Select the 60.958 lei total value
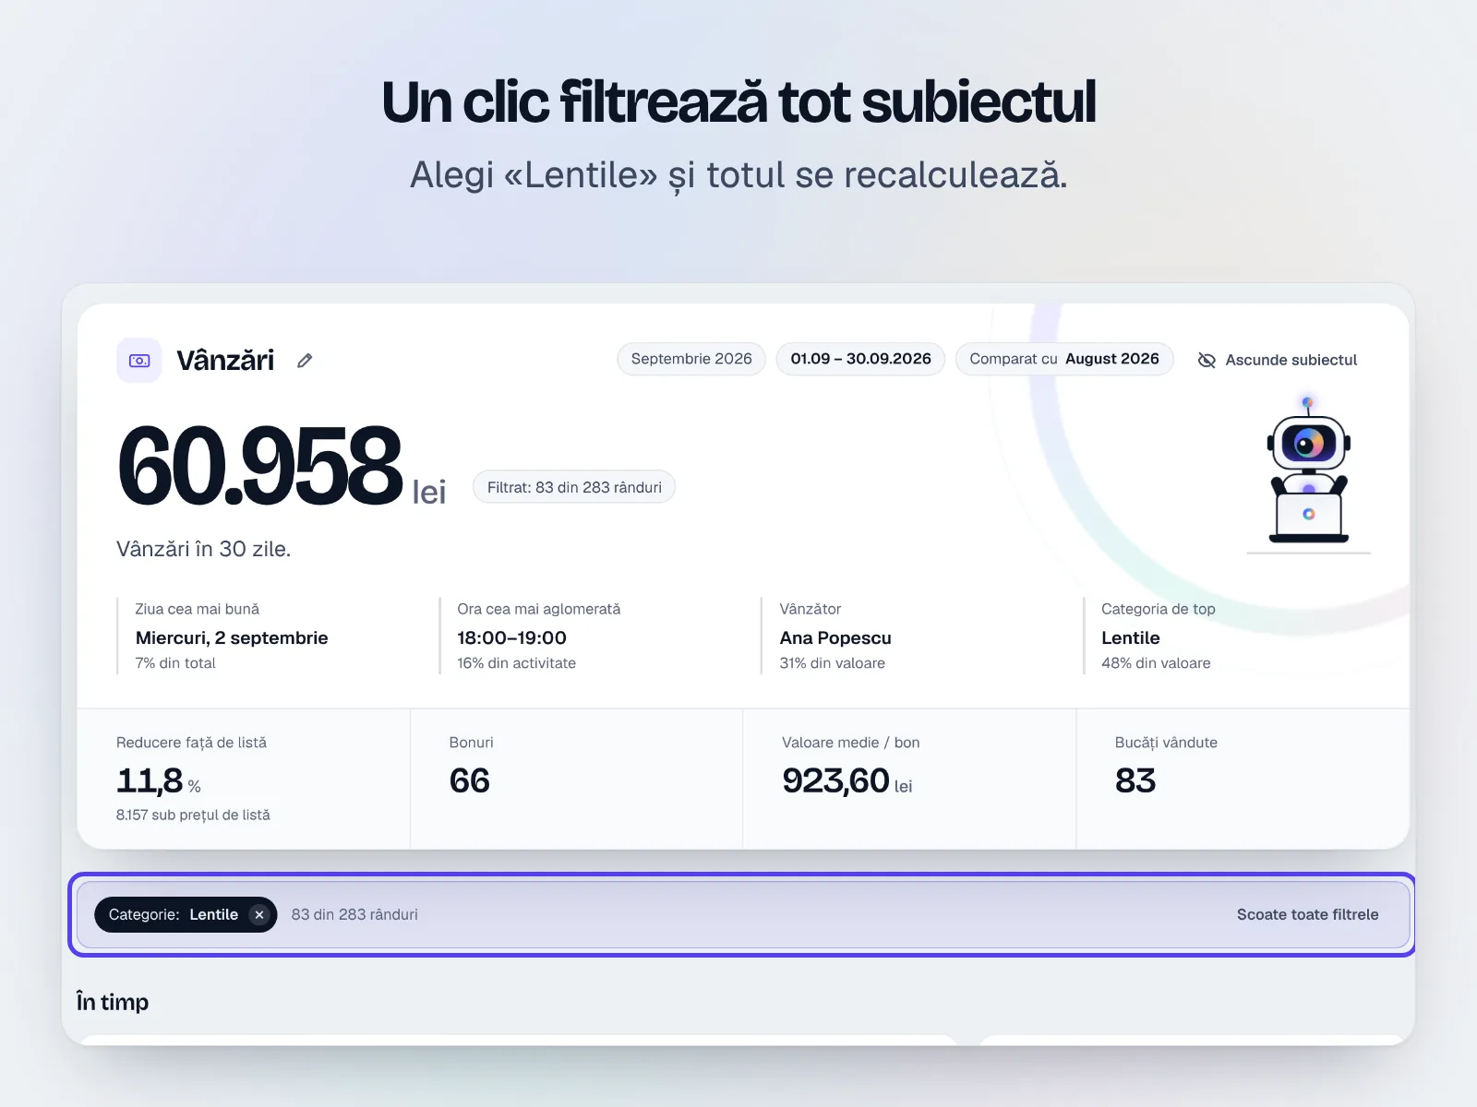The width and height of the screenshot is (1477, 1107). pos(282,466)
